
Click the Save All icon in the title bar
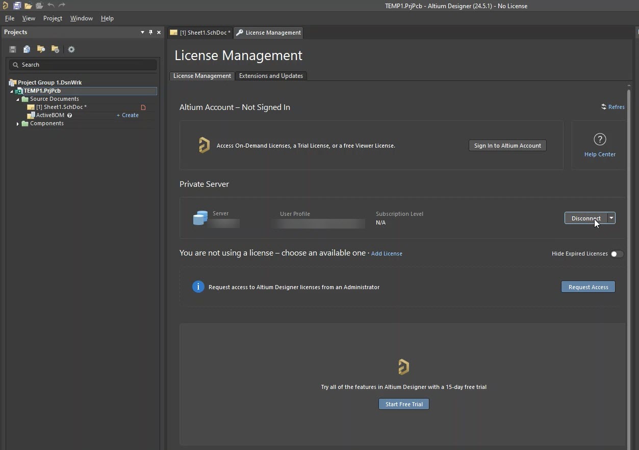(17, 6)
